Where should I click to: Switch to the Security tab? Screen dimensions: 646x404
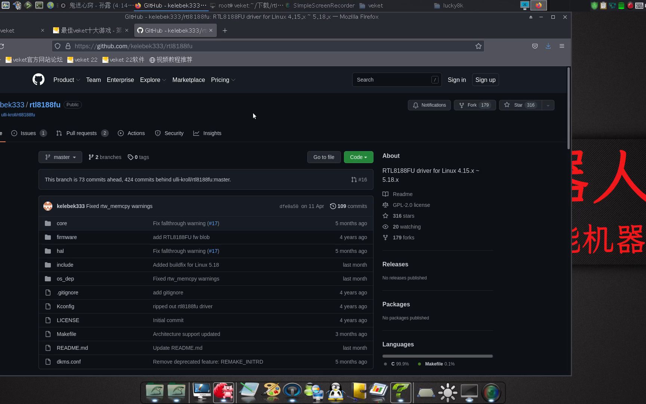169,133
